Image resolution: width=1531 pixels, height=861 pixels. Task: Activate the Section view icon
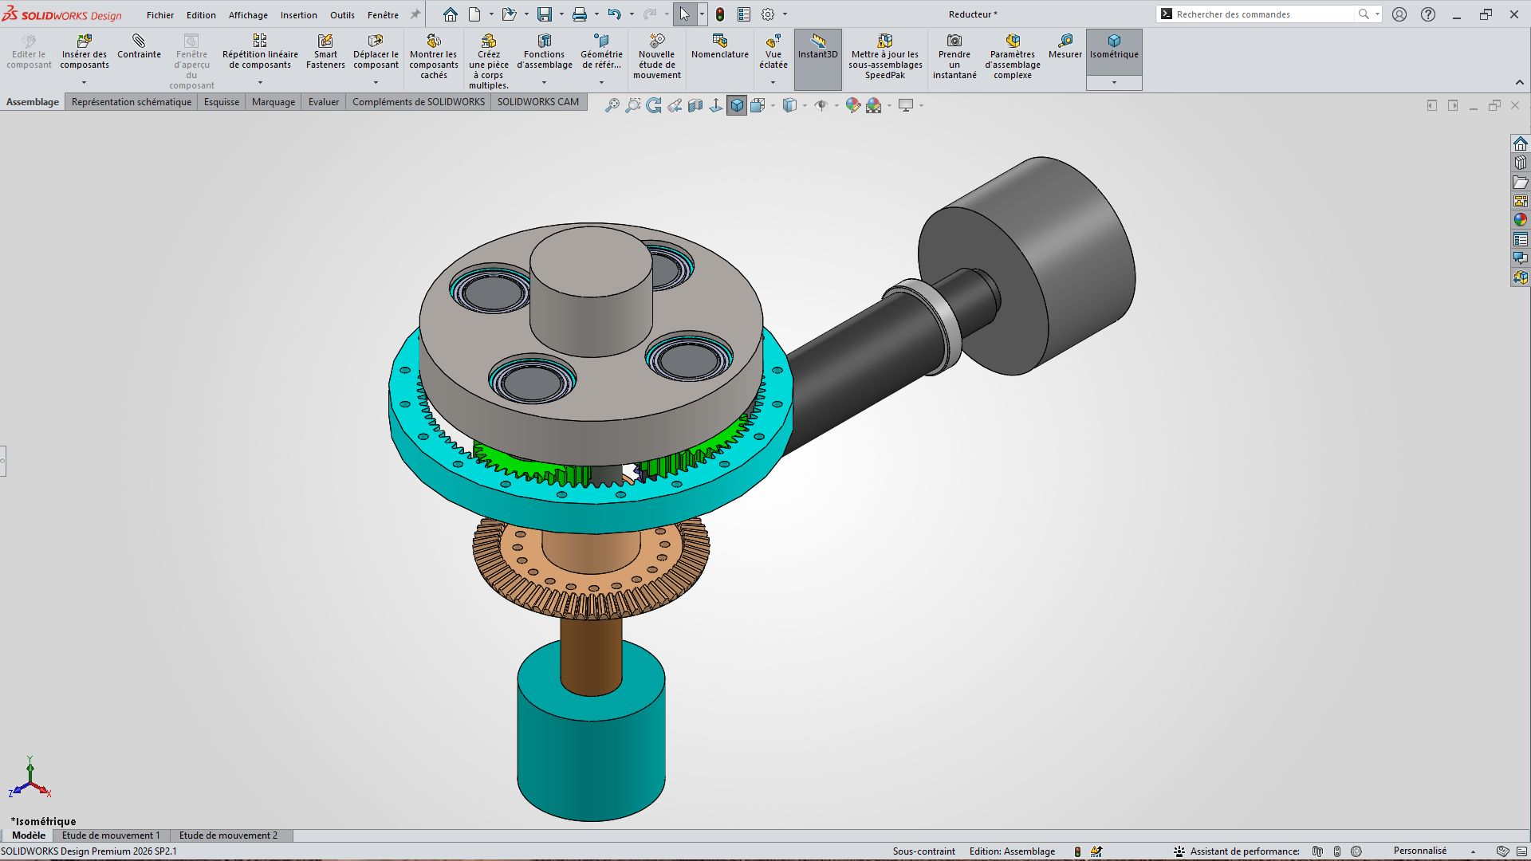pos(695,105)
